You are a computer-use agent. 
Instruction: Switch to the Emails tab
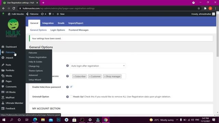61,23
